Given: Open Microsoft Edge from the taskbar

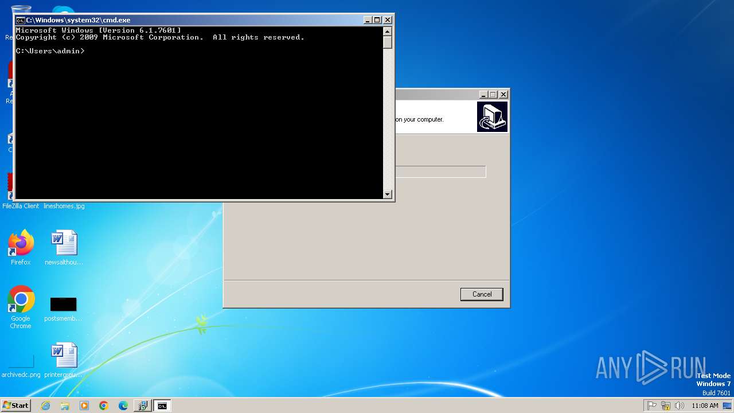Looking at the screenshot, I should 123,406.
